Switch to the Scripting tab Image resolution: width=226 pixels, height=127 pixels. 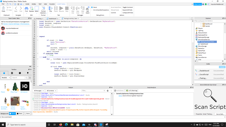39,19
